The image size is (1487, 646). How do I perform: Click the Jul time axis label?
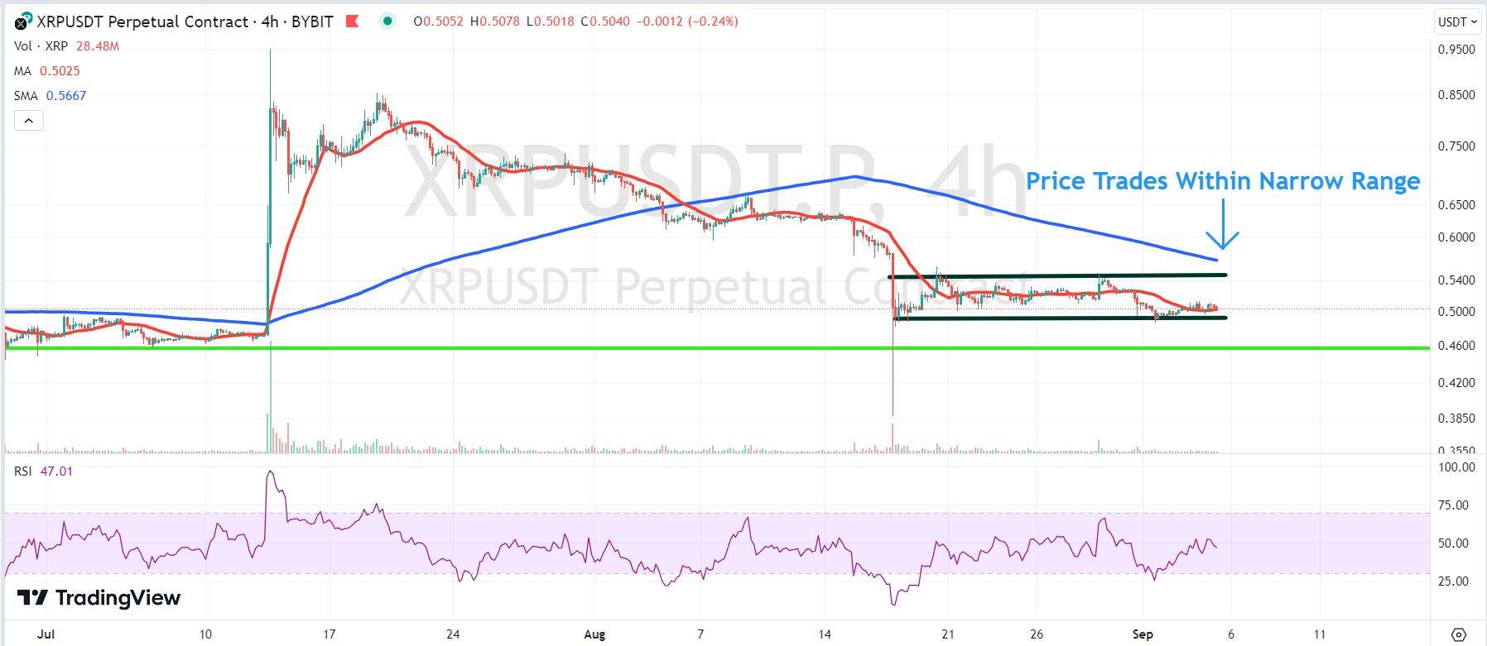pyautogui.click(x=47, y=634)
